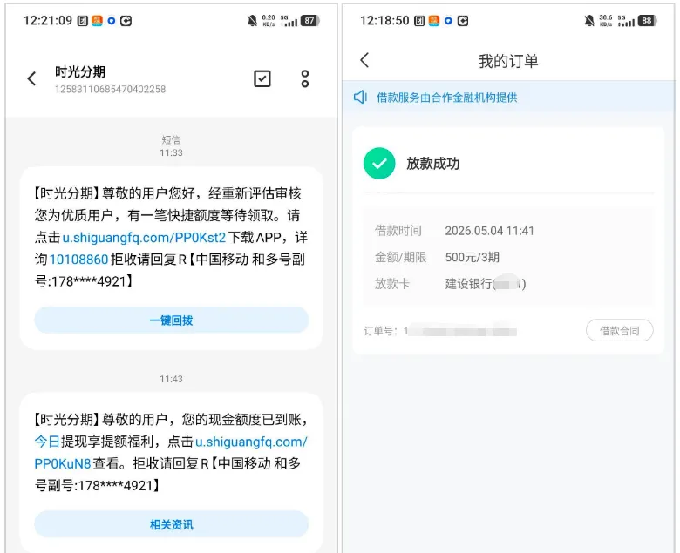This screenshot has width=680, height=553.
Task: Tap the blue circle notification icon on left status bar
Action: (112, 21)
